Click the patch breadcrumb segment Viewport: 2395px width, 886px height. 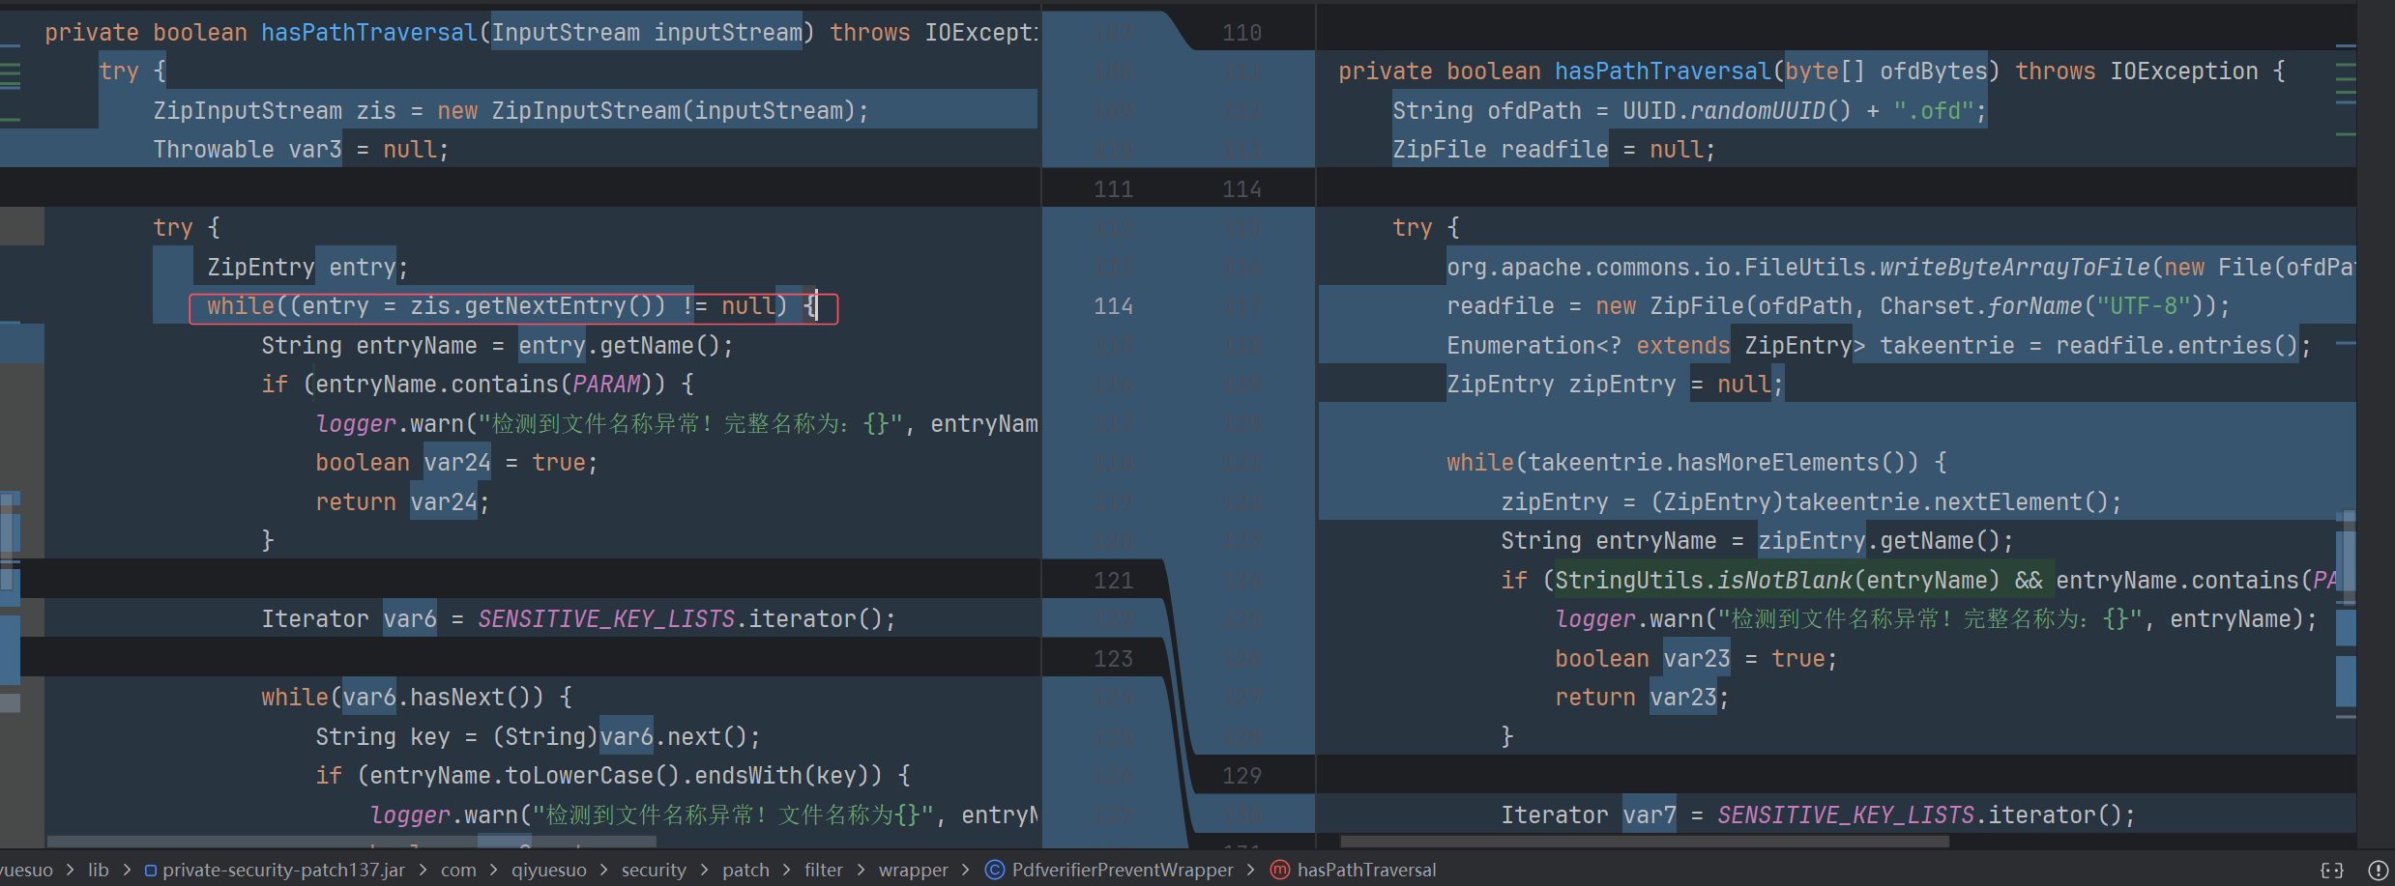coord(745,870)
